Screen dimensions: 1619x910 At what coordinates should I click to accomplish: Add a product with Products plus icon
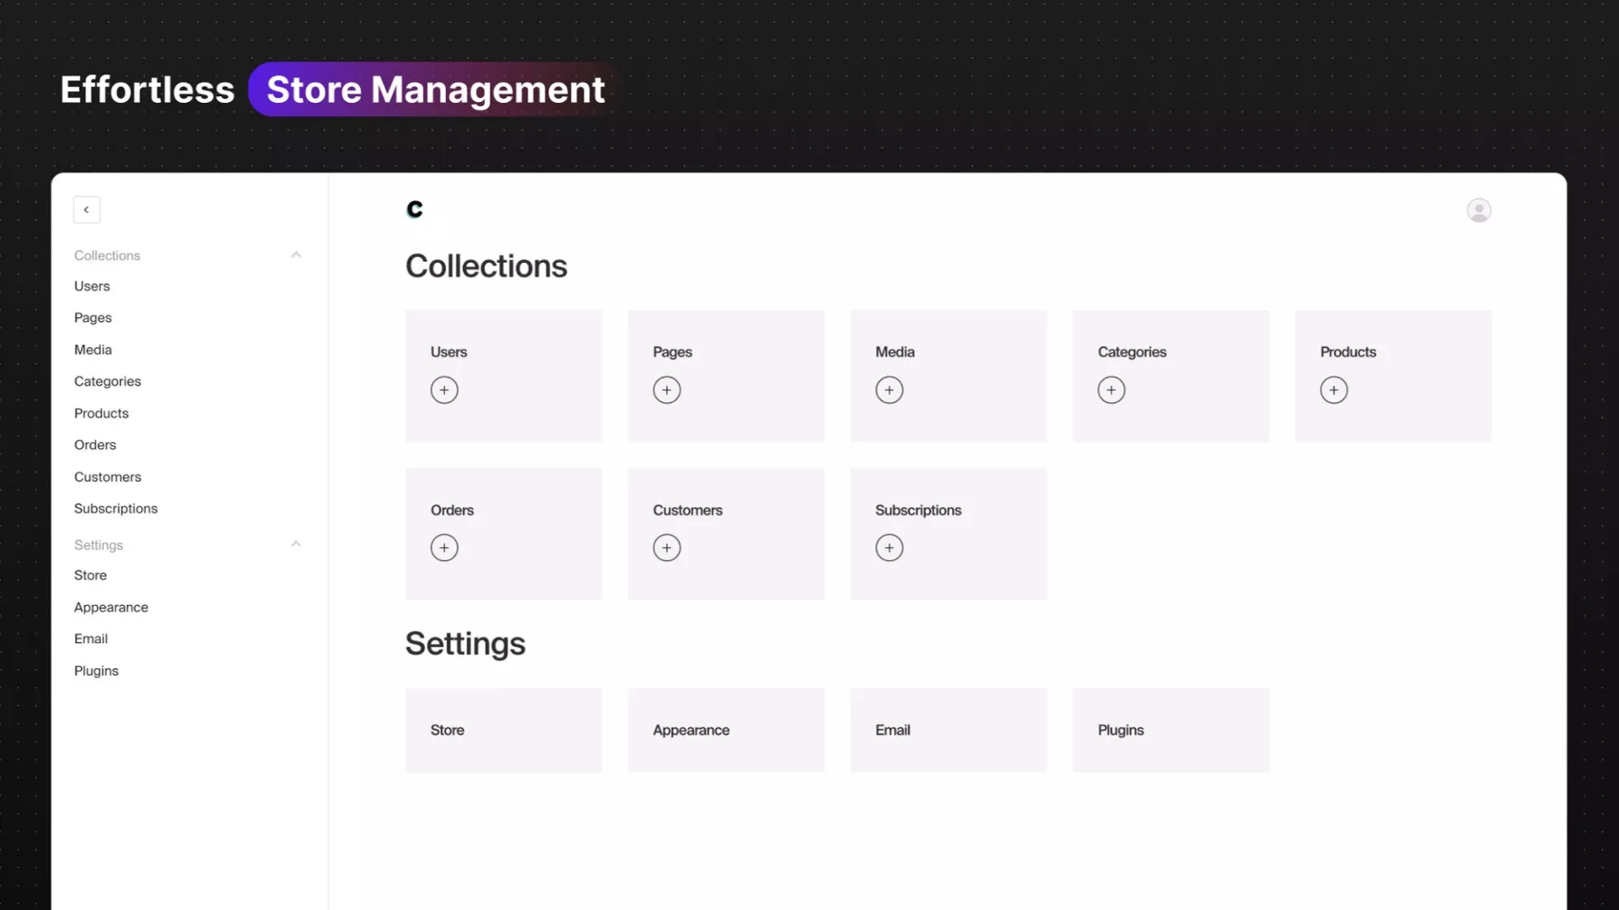pos(1333,390)
